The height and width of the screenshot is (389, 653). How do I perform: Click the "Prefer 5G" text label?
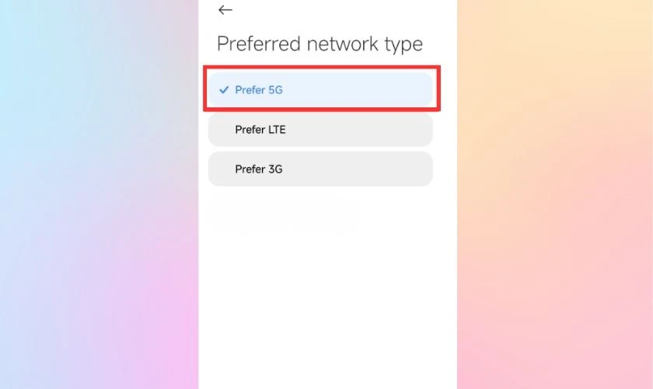point(259,90)
